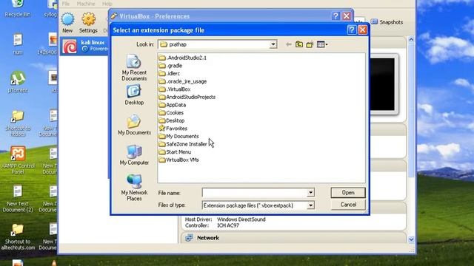Click the kali linux preview thumbnail

(383, 84)
